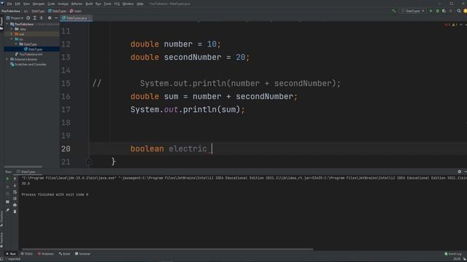Screen dimensions: 467x262
Task: Select YouTubeJava.iml file in tree
Action: click(x=28, y=55)
